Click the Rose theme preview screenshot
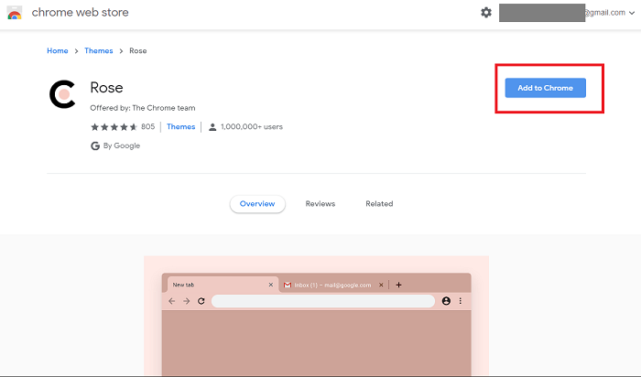This screenshot has height=377, width=641. (x=317, y=316)
